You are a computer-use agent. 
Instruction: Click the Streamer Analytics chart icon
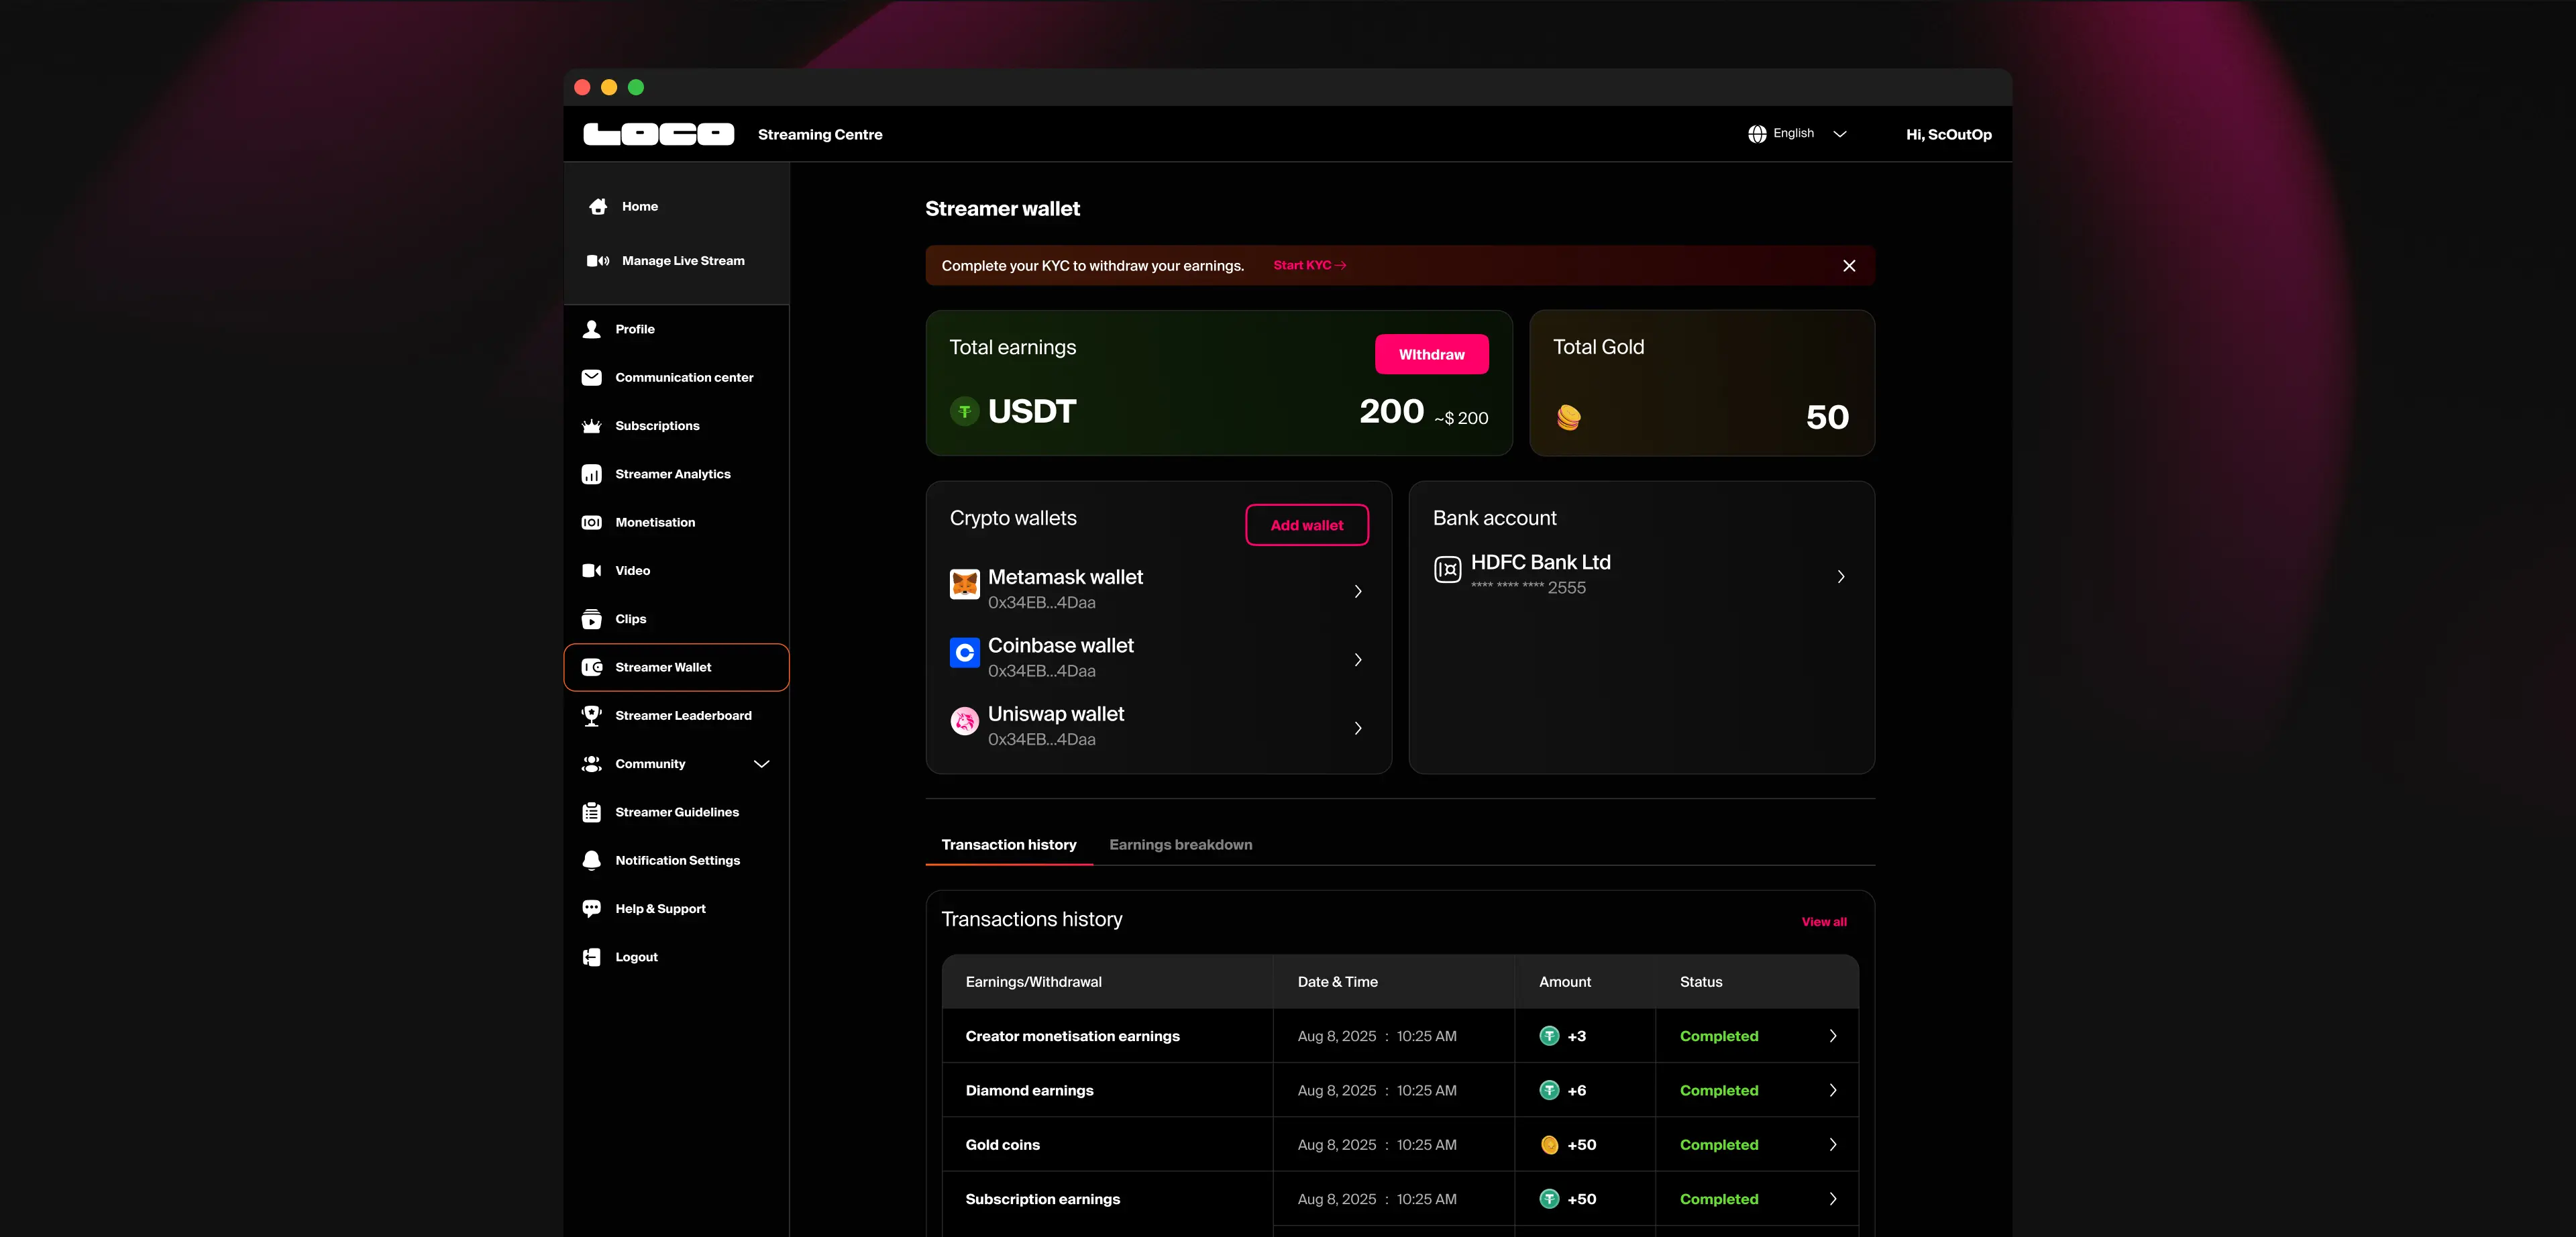592,474
